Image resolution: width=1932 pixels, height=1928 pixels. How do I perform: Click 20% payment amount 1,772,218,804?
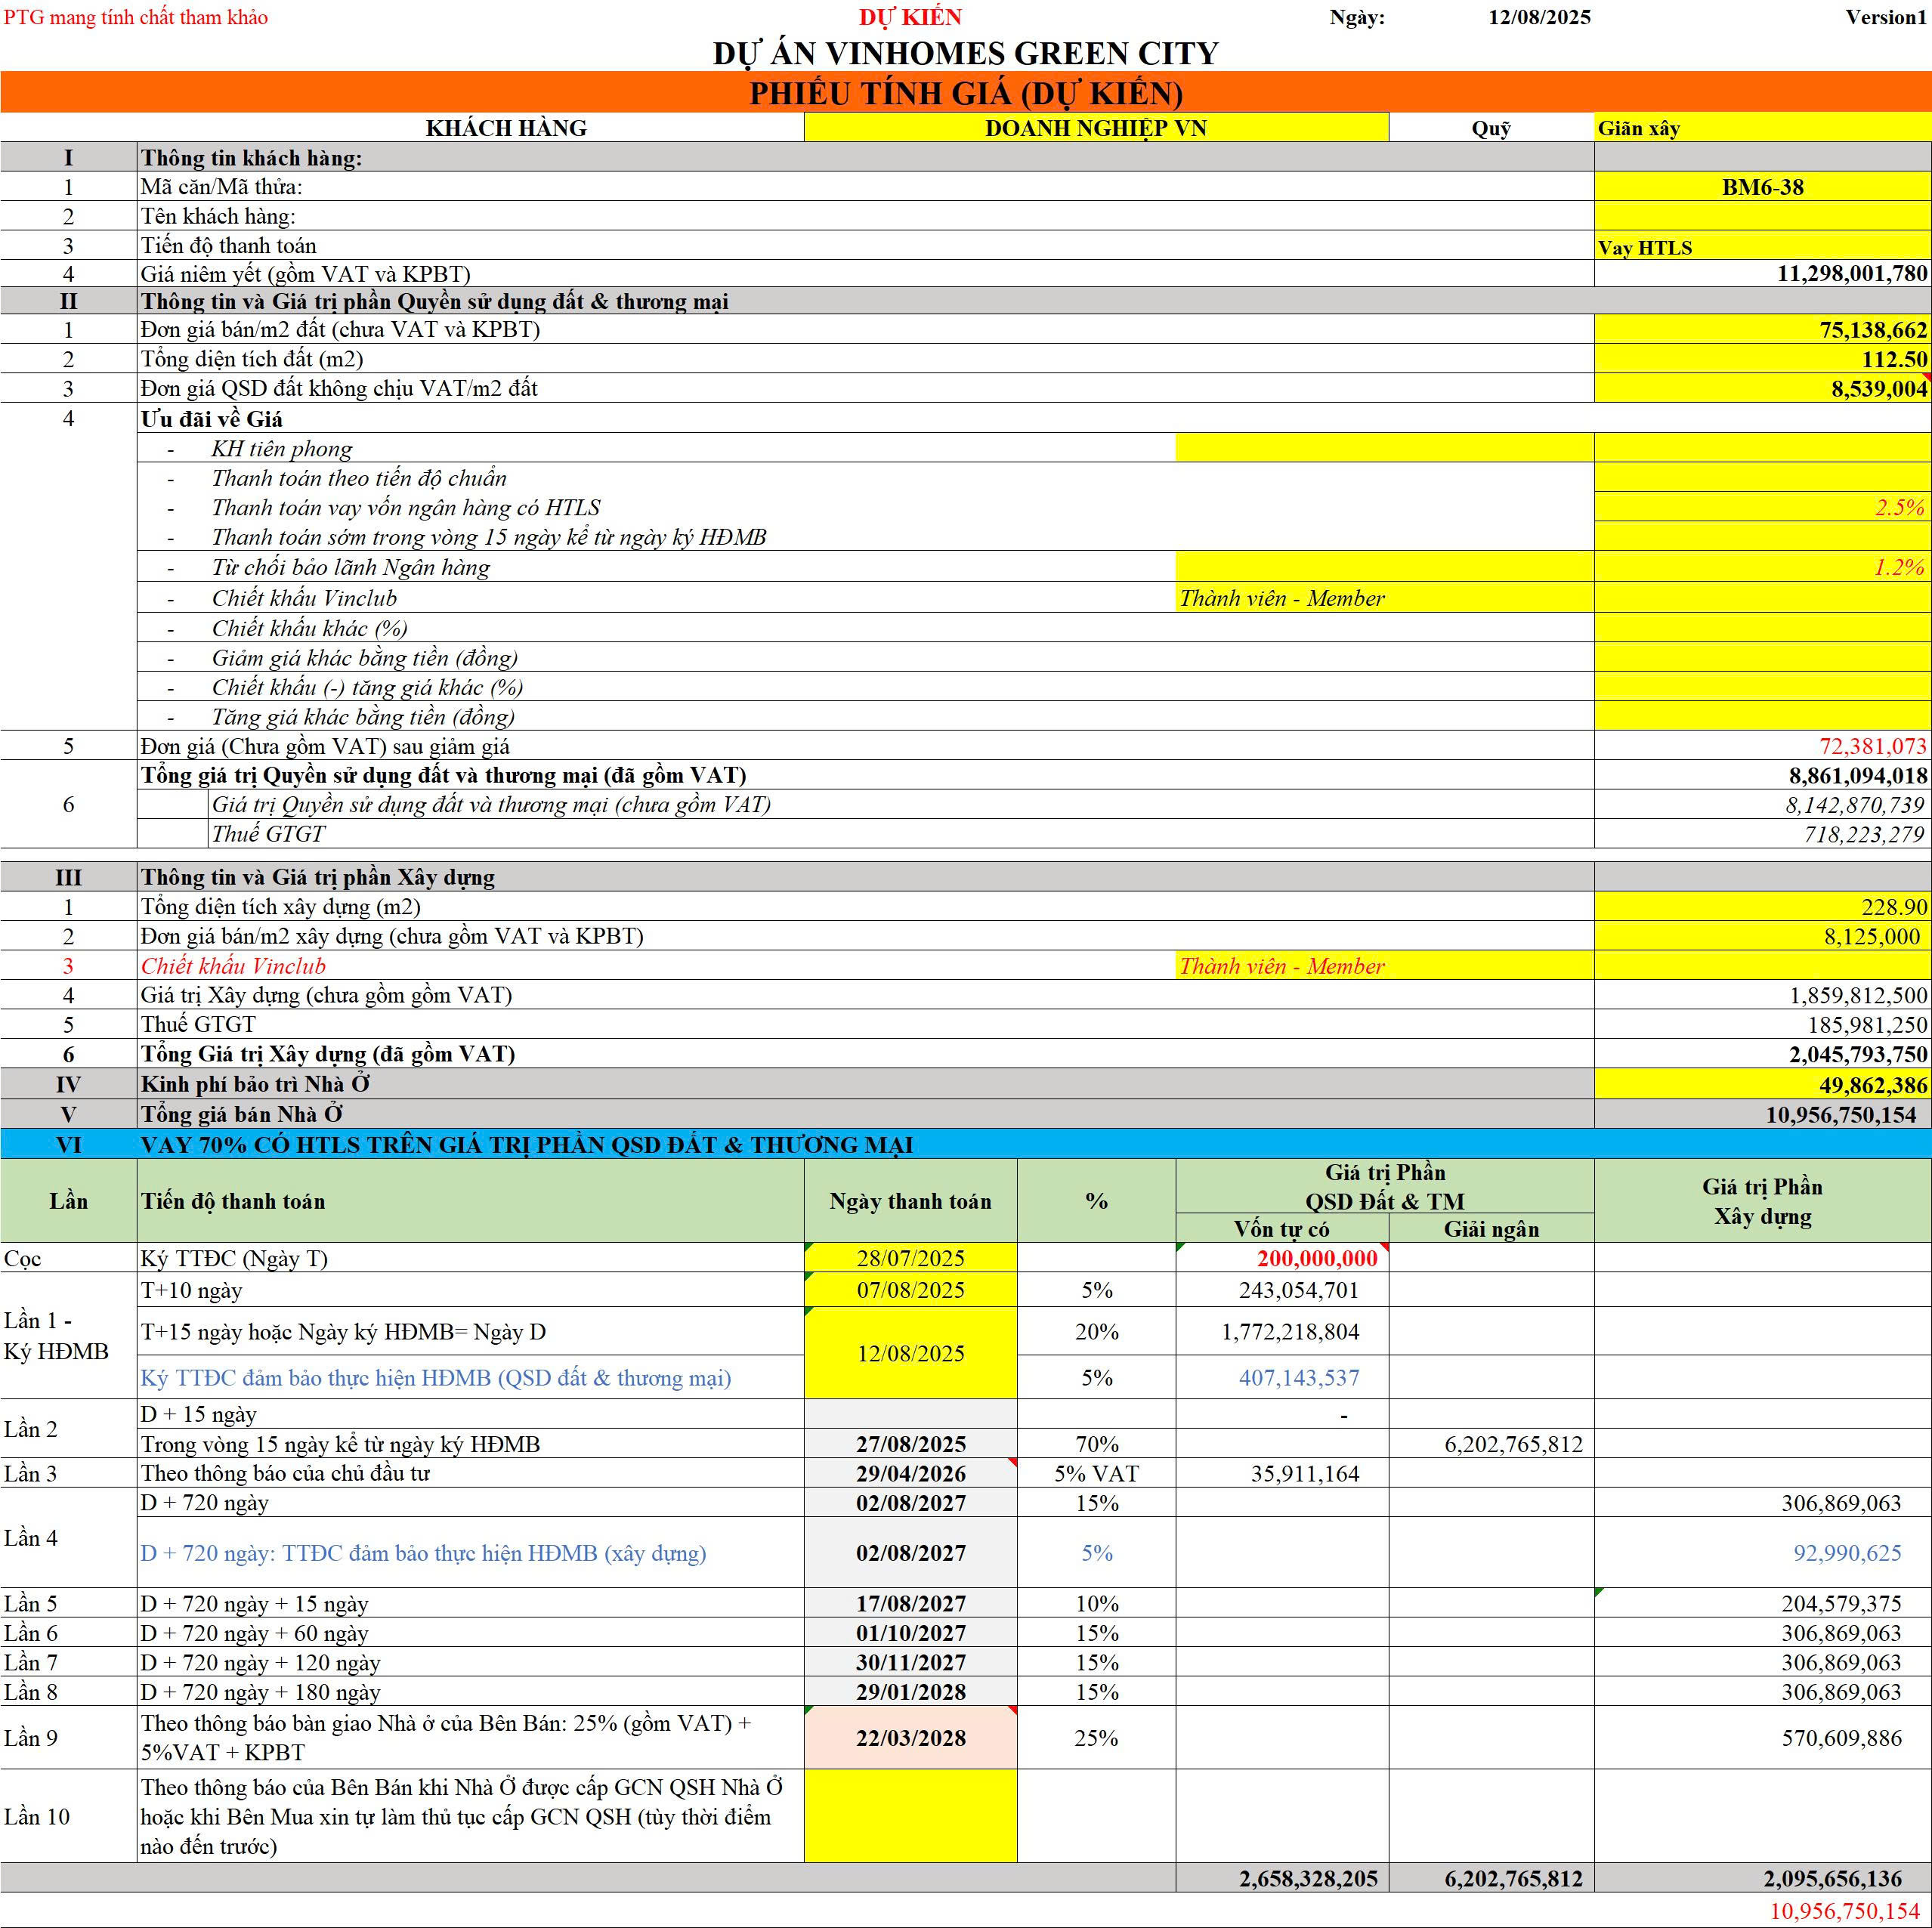[x=1289, y=1332]
